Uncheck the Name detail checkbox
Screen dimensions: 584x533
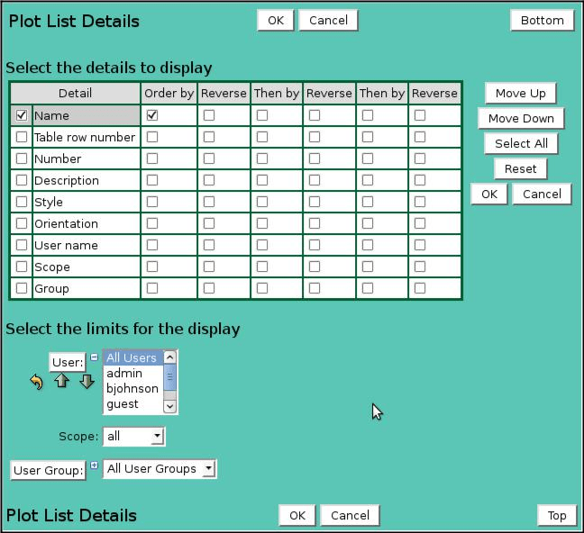pyautogui.click(x=22, y=115)
